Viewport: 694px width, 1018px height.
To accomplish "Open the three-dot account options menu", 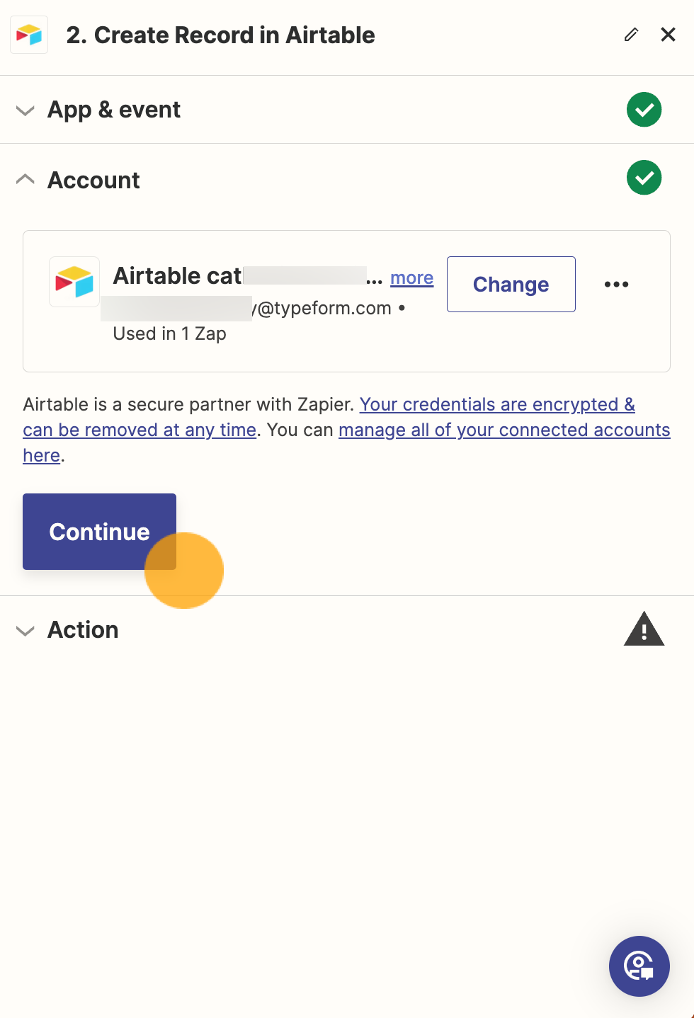I will point(616,284).
